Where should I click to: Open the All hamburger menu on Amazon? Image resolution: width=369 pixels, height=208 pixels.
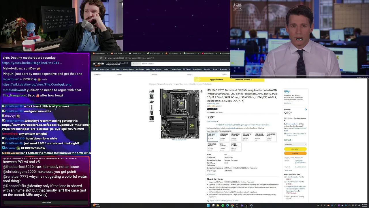pyautogui.click(x=95, y=69)
